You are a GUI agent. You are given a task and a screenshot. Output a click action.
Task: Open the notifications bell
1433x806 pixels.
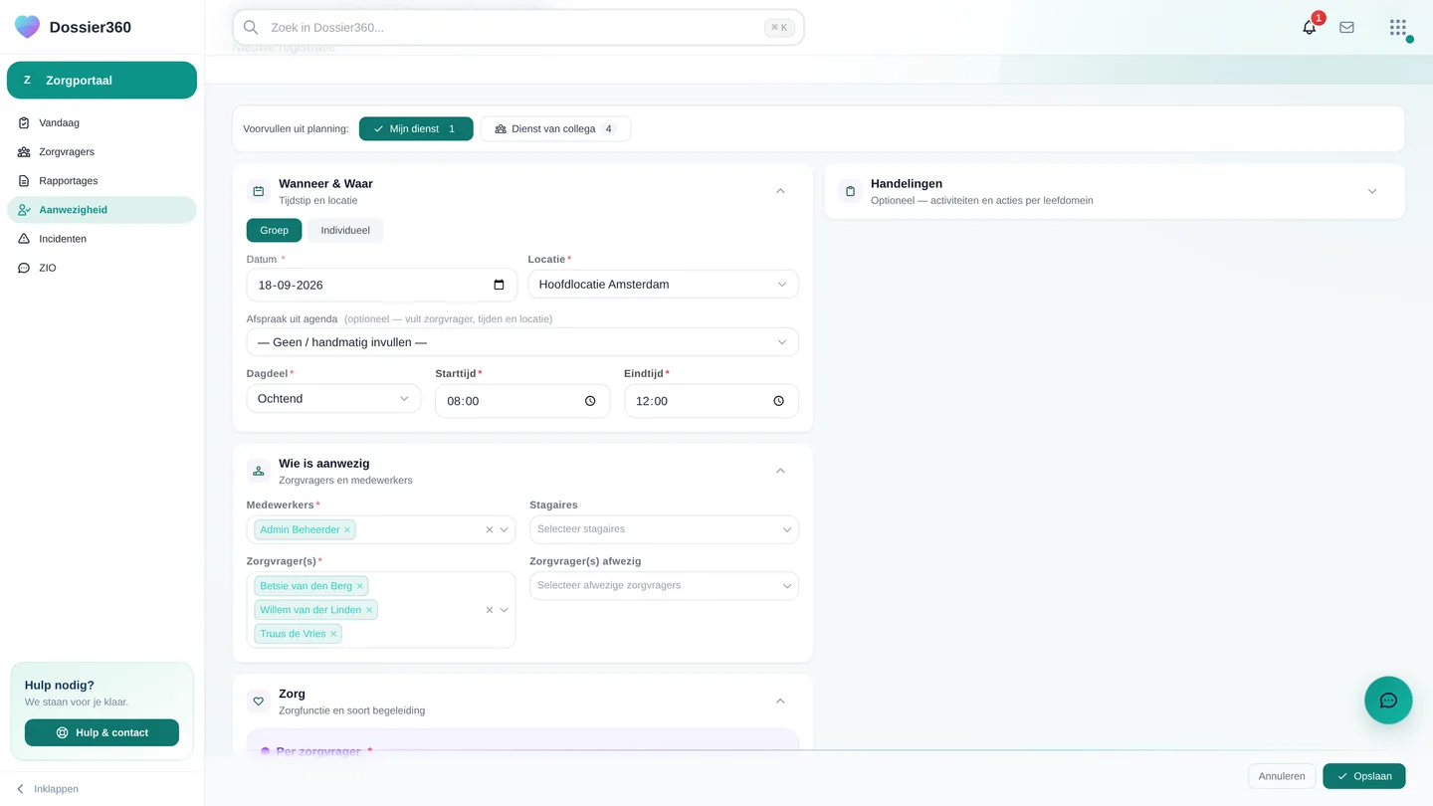(1309, 28)
